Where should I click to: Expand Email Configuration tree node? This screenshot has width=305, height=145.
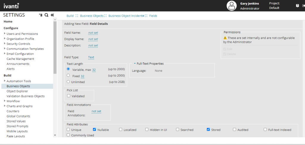click(x=5, y=54)
